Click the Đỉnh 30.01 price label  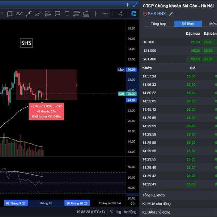[x=127, y=69]
